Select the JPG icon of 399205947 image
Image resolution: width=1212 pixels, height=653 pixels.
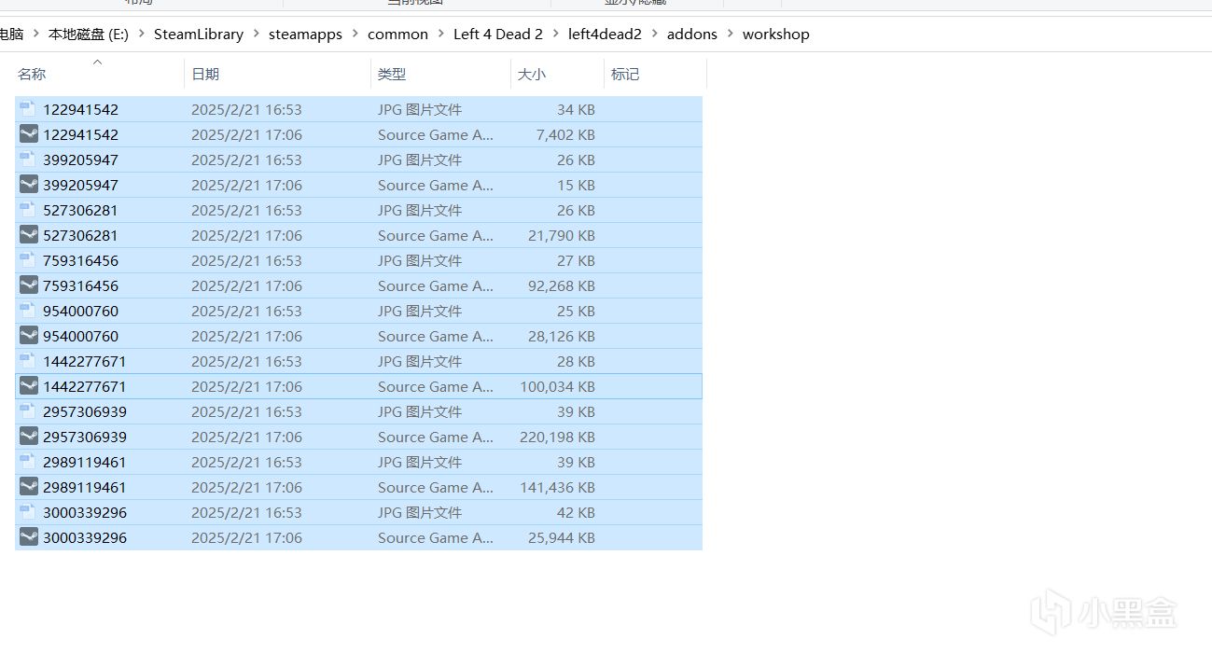coord(28,160)
